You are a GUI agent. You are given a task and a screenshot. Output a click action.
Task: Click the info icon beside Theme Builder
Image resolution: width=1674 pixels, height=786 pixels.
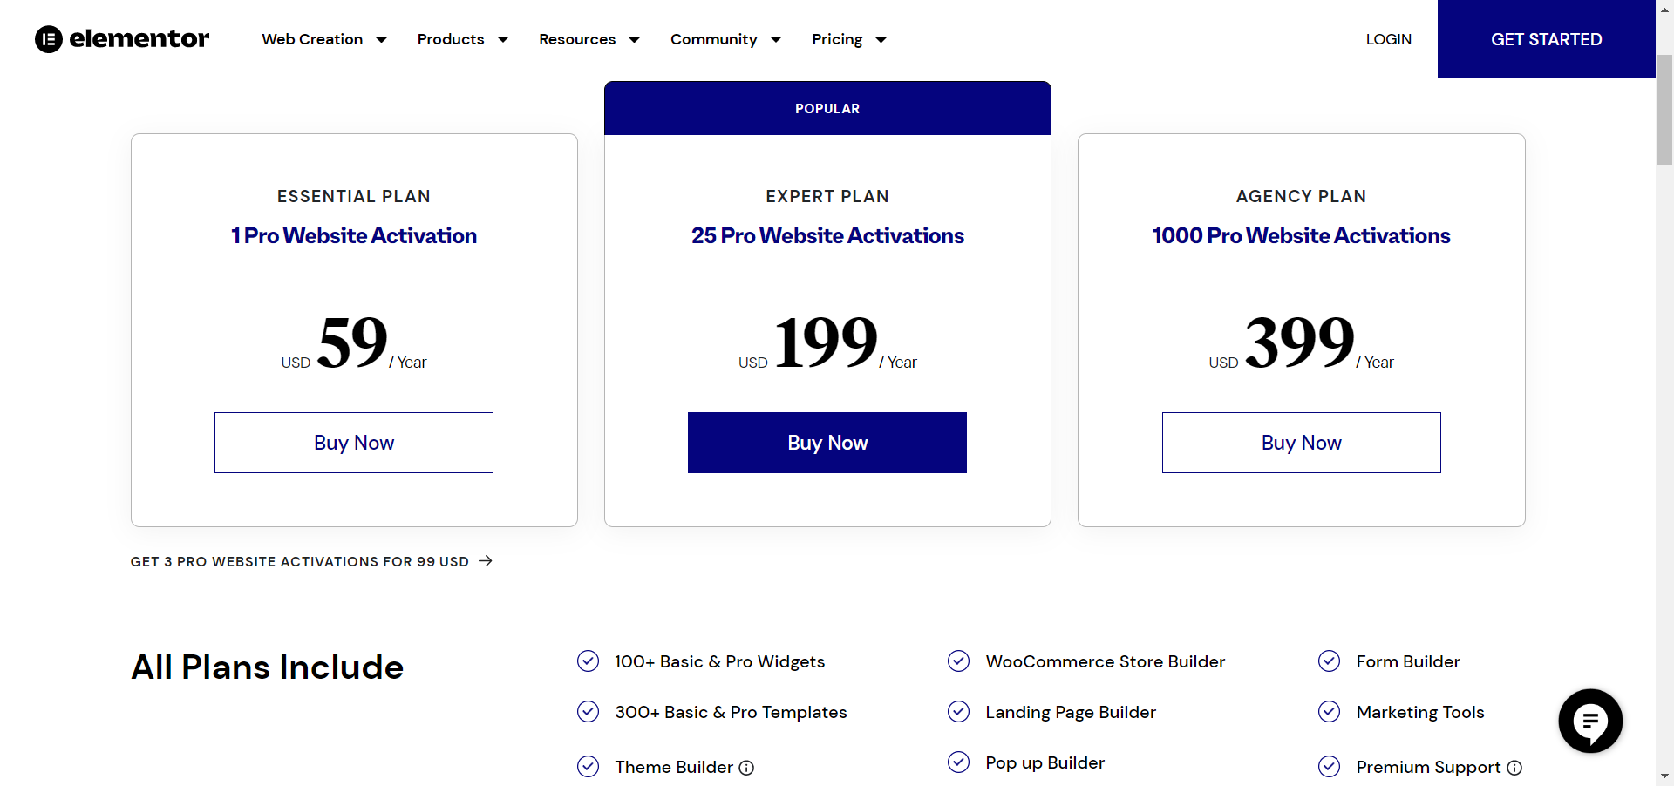coord(748,768)
